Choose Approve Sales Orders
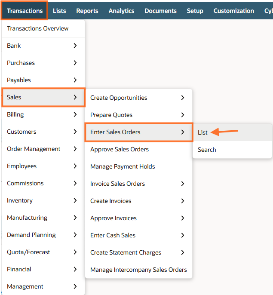The height and width of the screenshot is (295, 273). click(120, 149)
